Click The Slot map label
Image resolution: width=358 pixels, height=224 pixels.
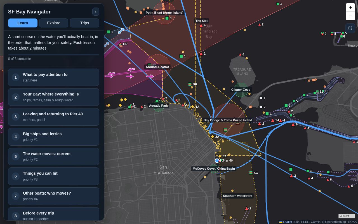201,21
